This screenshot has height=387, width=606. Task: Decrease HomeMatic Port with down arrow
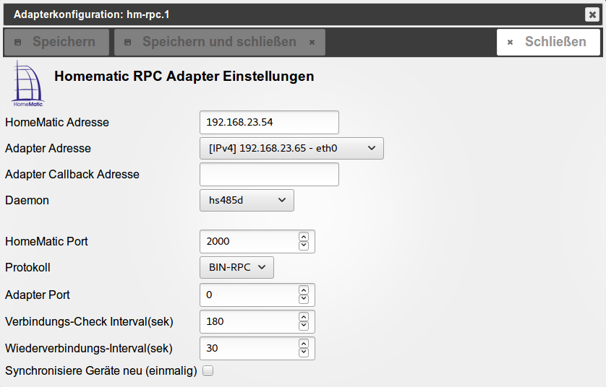tap(304, 245)
